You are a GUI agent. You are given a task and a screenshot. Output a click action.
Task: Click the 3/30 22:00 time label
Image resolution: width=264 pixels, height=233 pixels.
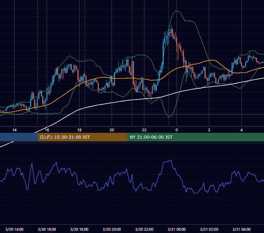(x=144, y=229)
